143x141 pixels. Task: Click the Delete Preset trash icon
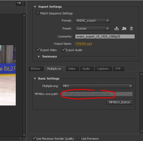131,28
